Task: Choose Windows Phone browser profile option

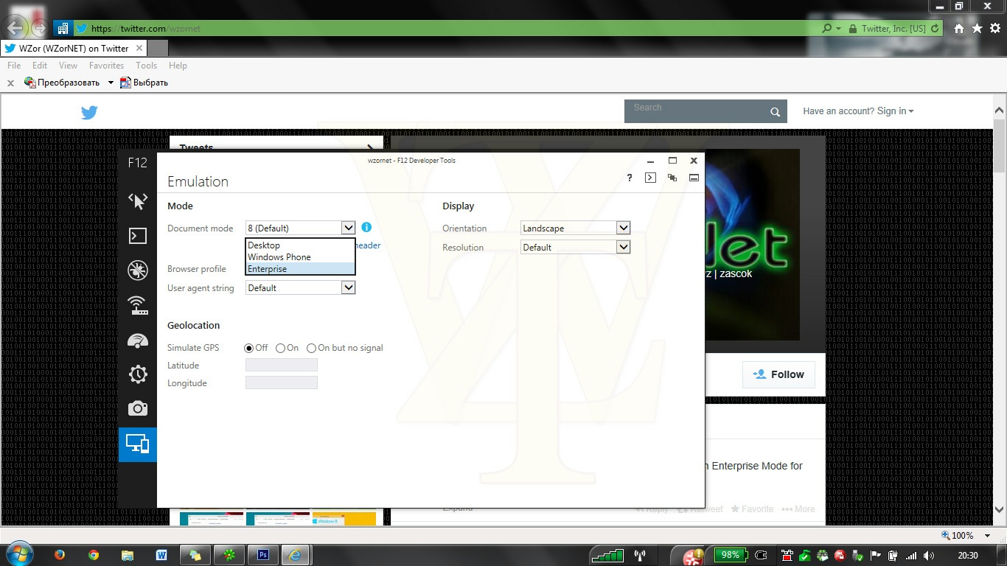Action: click(300, 257)
